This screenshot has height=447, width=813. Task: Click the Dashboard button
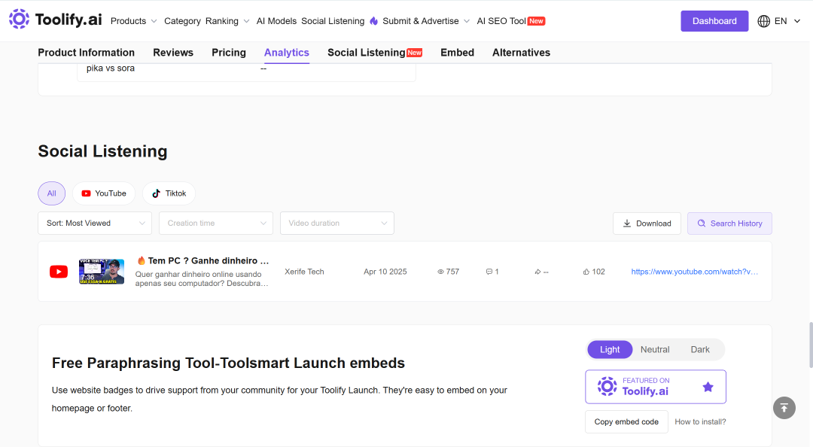pyautogui.click(x=714, y=21)
